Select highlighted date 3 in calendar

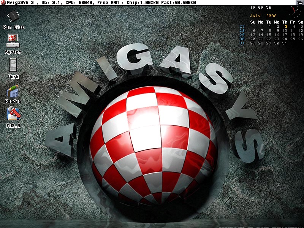click(286, 27)
